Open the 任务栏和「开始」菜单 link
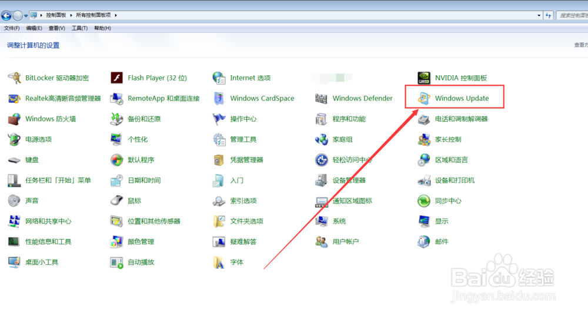588x316 pixels. (58, 180)
